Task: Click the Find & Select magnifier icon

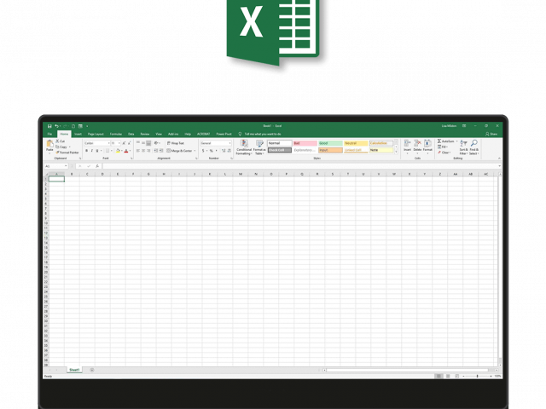Action: tap(473, 146)
